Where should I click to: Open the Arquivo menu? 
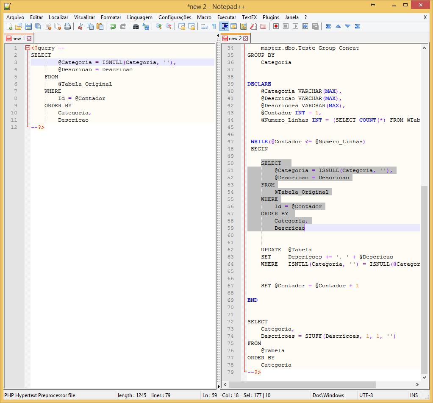pos(15,17)
